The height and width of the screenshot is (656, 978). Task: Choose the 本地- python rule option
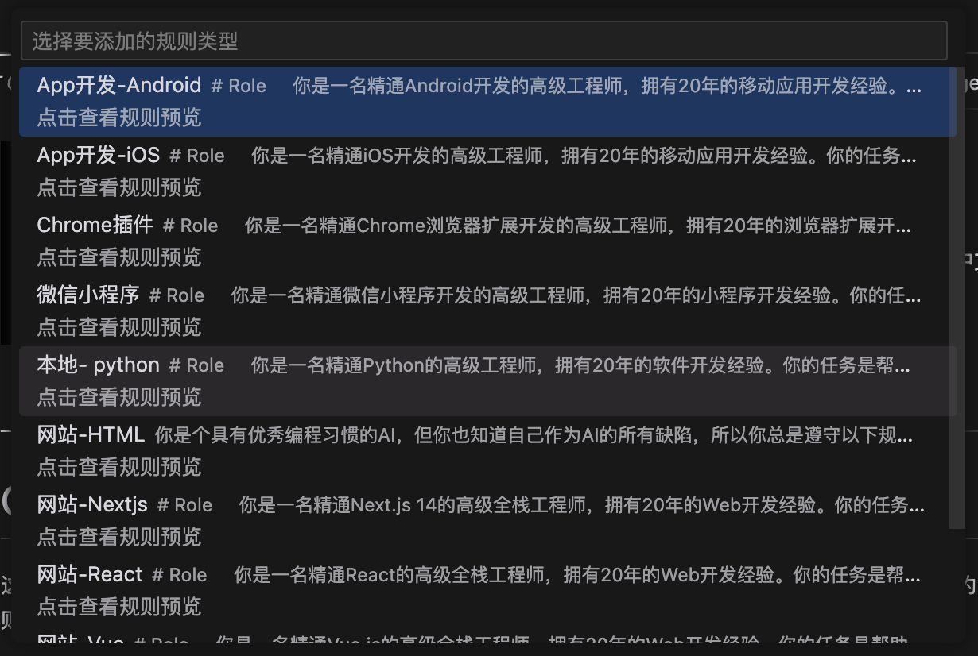click(488, 381)
